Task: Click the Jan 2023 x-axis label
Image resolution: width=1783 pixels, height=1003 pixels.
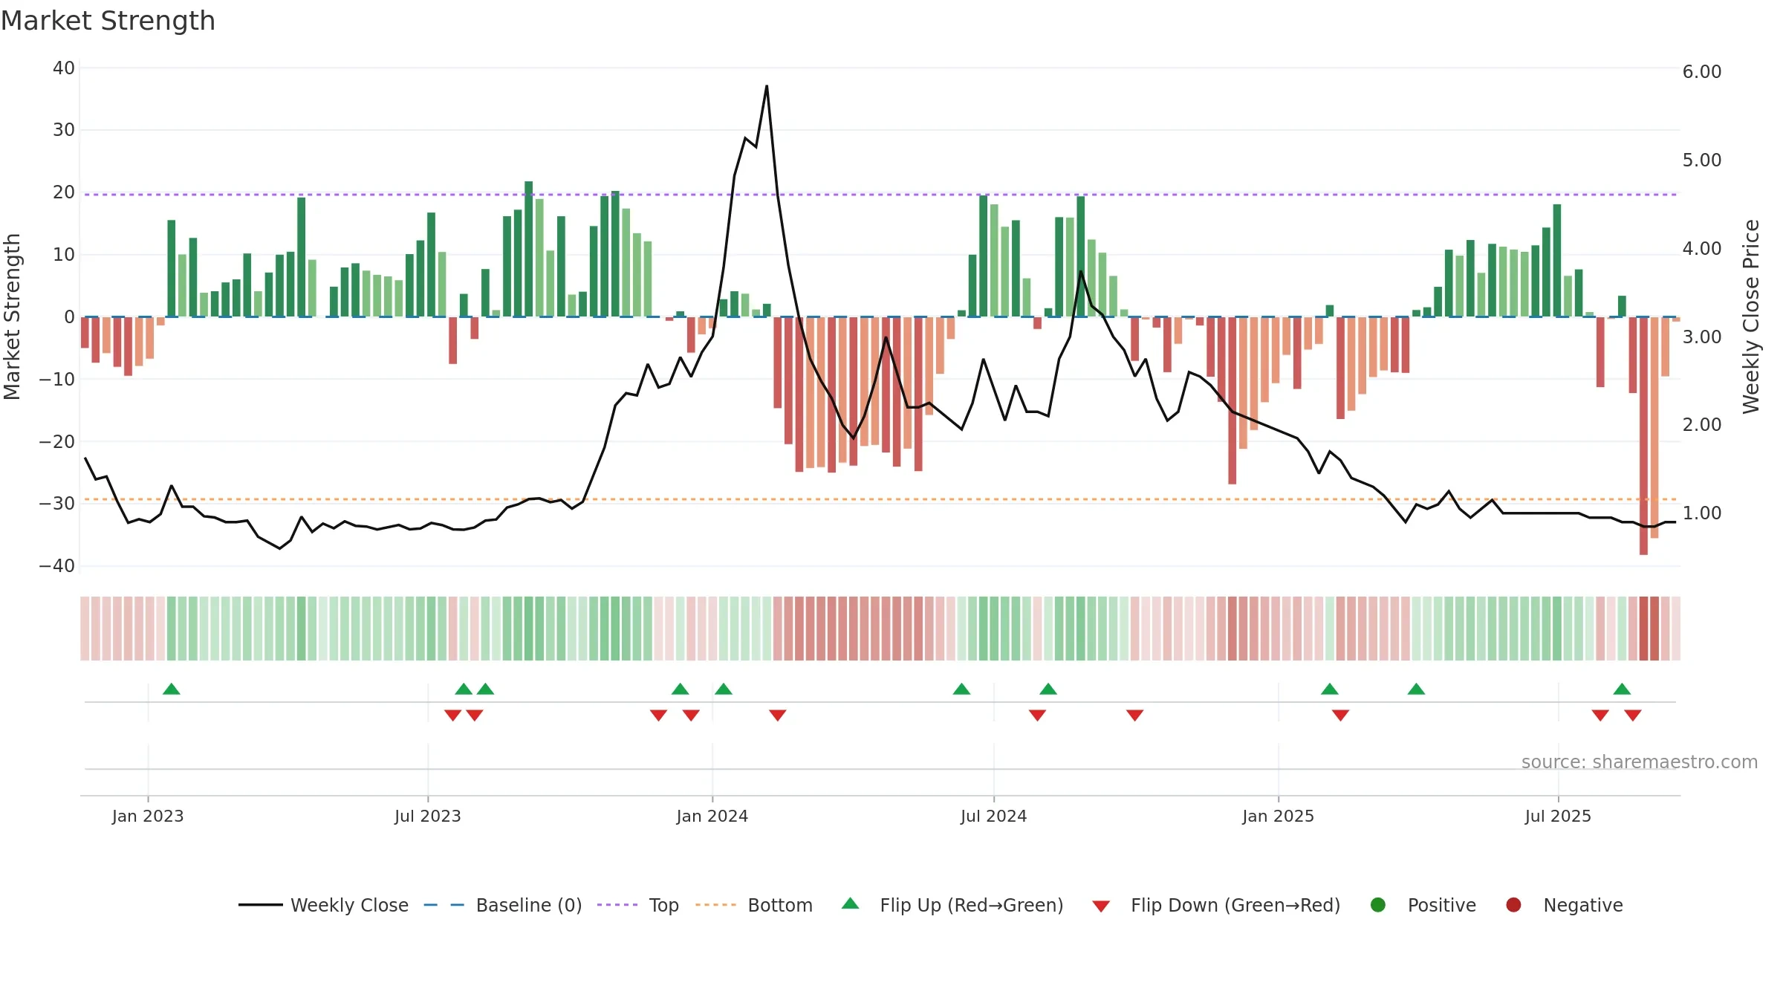Action: click(148, 816)
